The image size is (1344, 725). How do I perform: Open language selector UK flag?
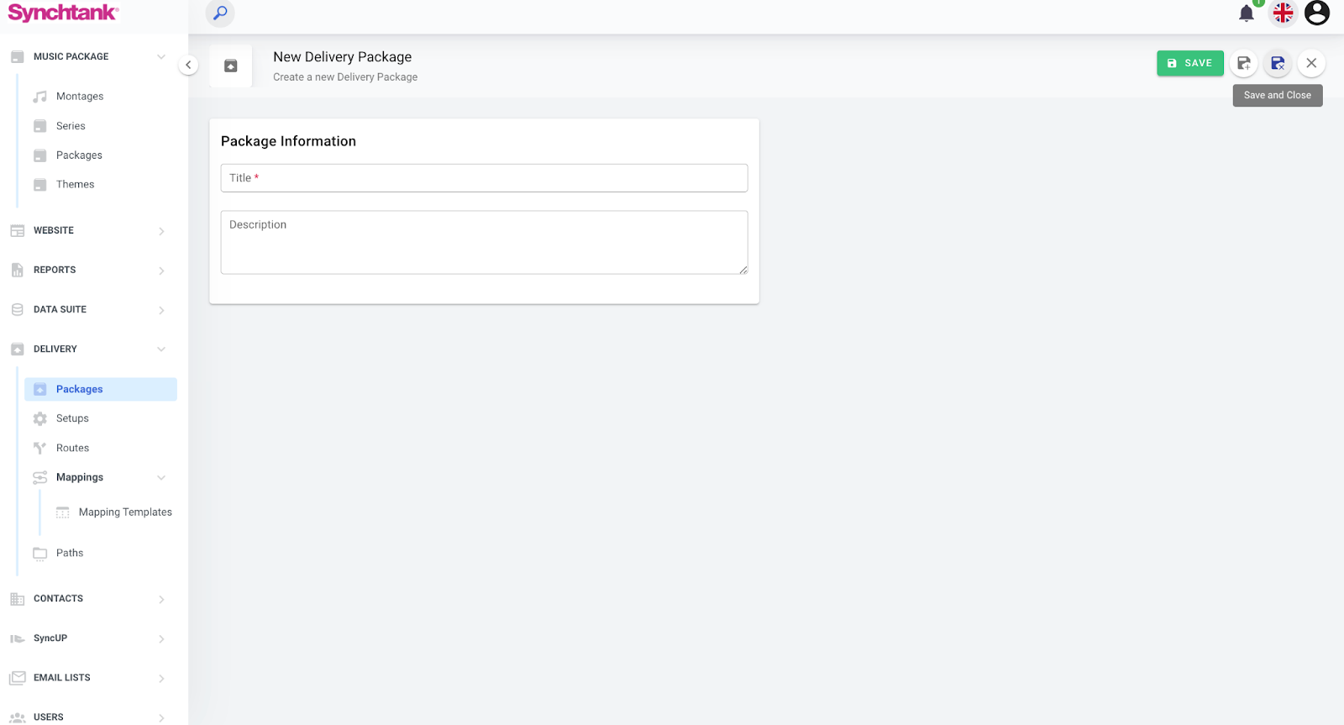click(1283, 13)
